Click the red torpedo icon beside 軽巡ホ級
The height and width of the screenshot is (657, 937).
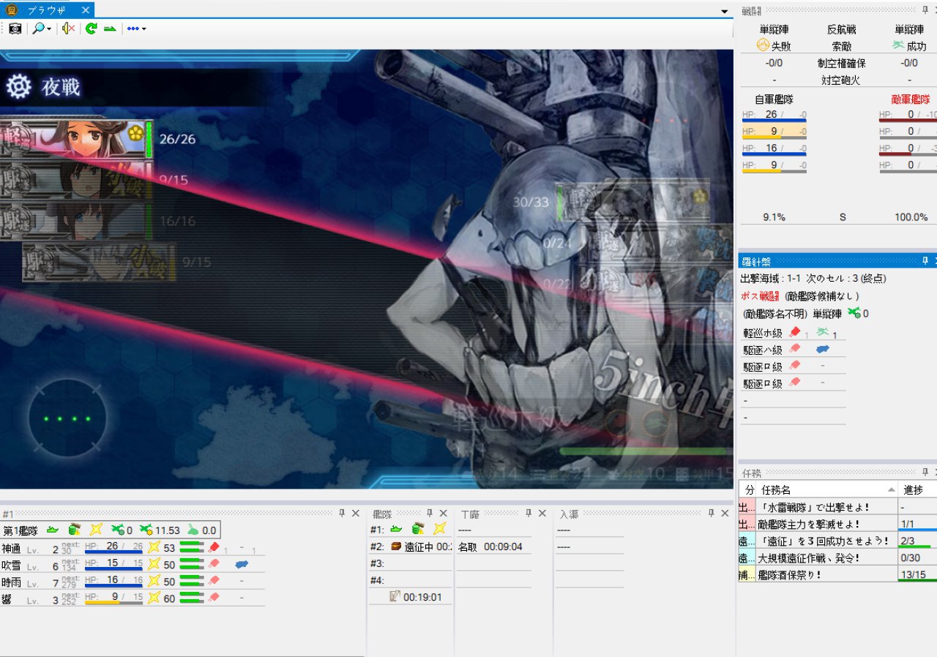[795, 332]
